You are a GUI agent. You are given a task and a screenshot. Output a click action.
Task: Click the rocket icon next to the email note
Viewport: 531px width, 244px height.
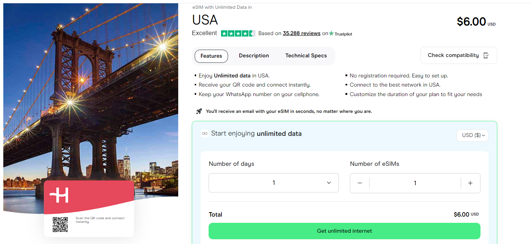coord(199,111)
